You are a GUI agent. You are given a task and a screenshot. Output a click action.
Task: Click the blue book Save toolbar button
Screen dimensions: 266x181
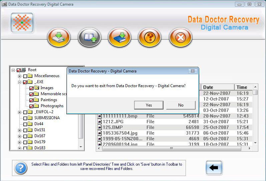tap(119, 37)
